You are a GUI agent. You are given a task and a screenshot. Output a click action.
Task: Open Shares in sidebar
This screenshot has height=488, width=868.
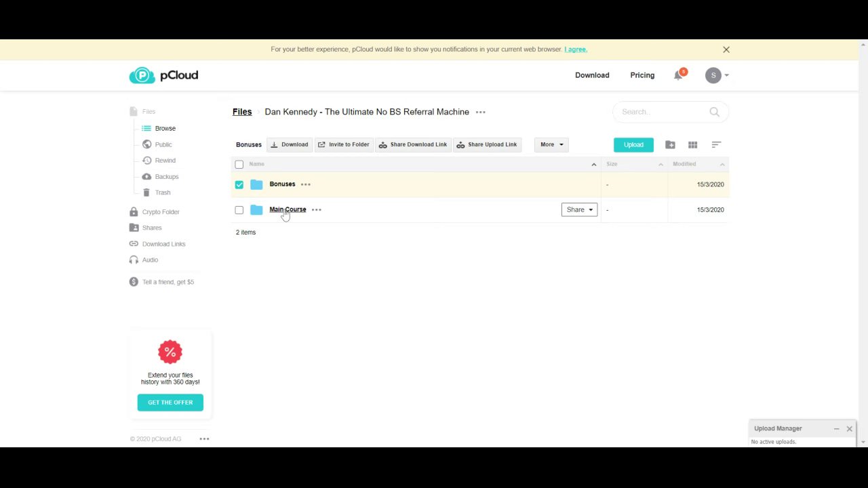click(146, 228)
